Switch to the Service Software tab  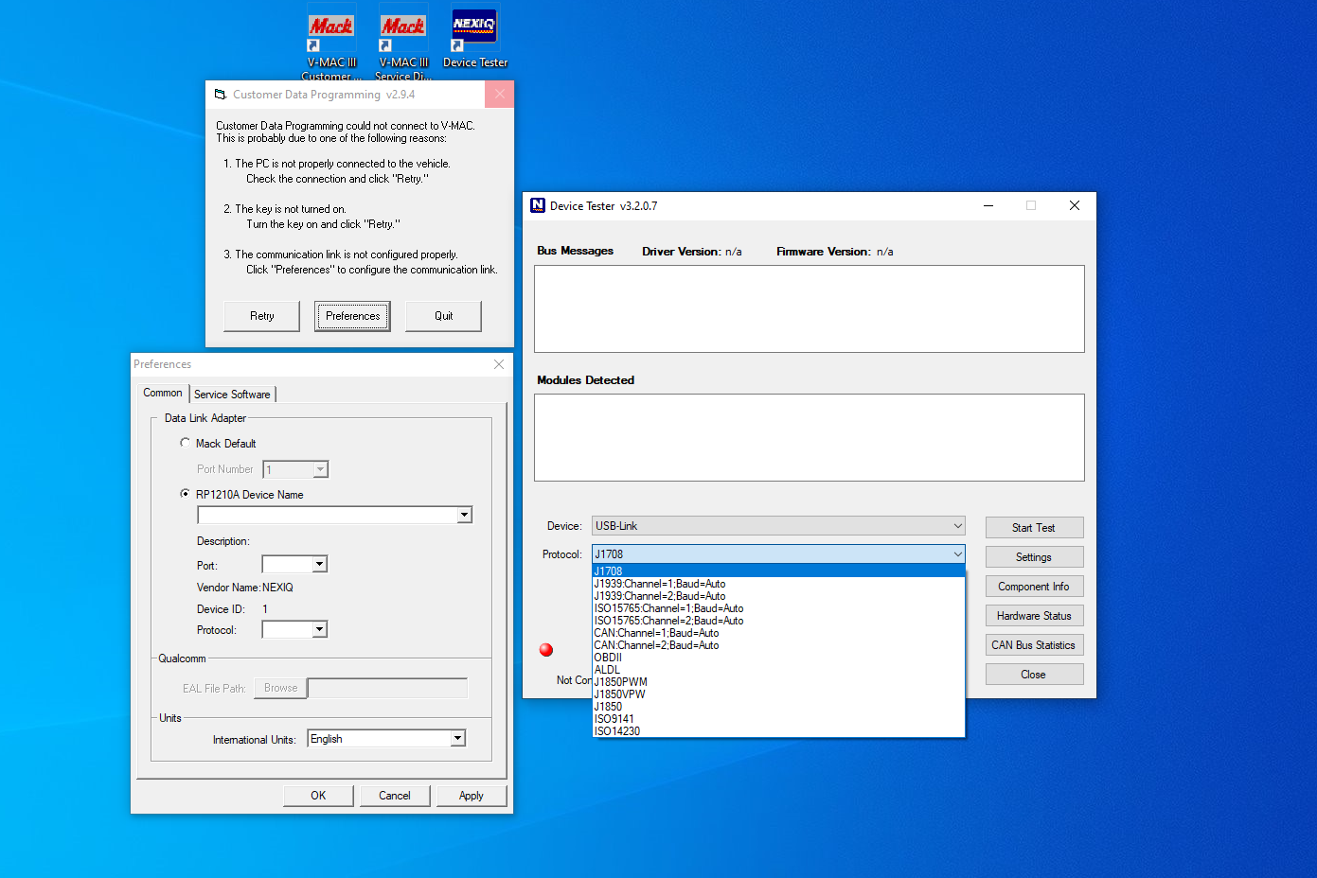click(x=232, y=394)
